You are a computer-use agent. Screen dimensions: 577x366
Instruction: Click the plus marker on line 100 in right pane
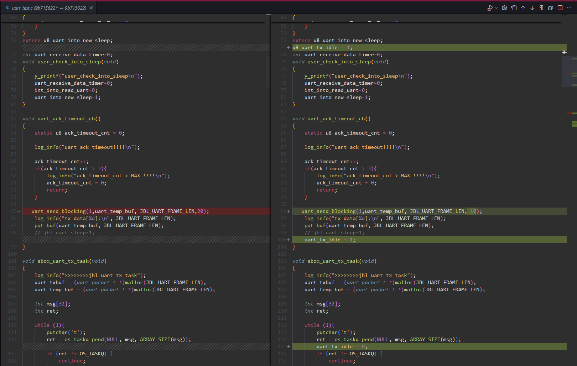289,240
